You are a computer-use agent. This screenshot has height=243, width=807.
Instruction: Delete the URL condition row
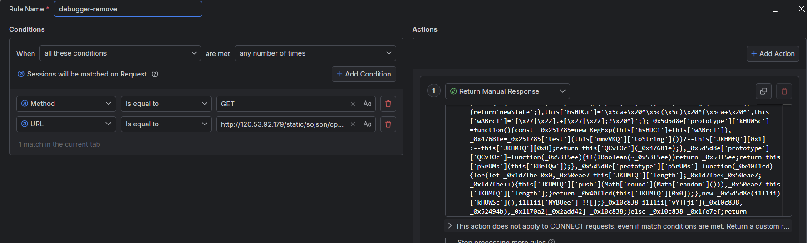click(388, 124)
